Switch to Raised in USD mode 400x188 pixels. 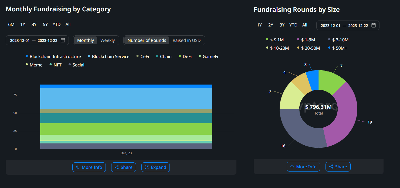[187, 40]
